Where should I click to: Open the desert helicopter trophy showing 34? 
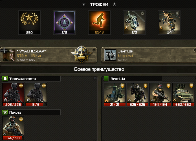tap(169, 23)
